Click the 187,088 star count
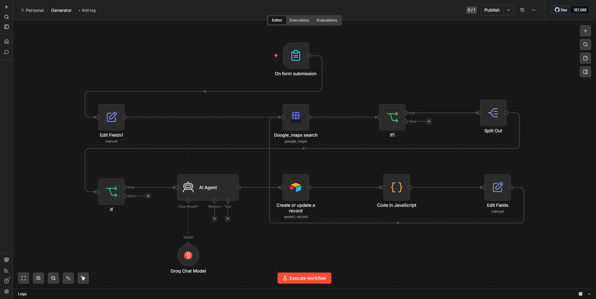Screen dimensions: 596x299 [580, 10]
